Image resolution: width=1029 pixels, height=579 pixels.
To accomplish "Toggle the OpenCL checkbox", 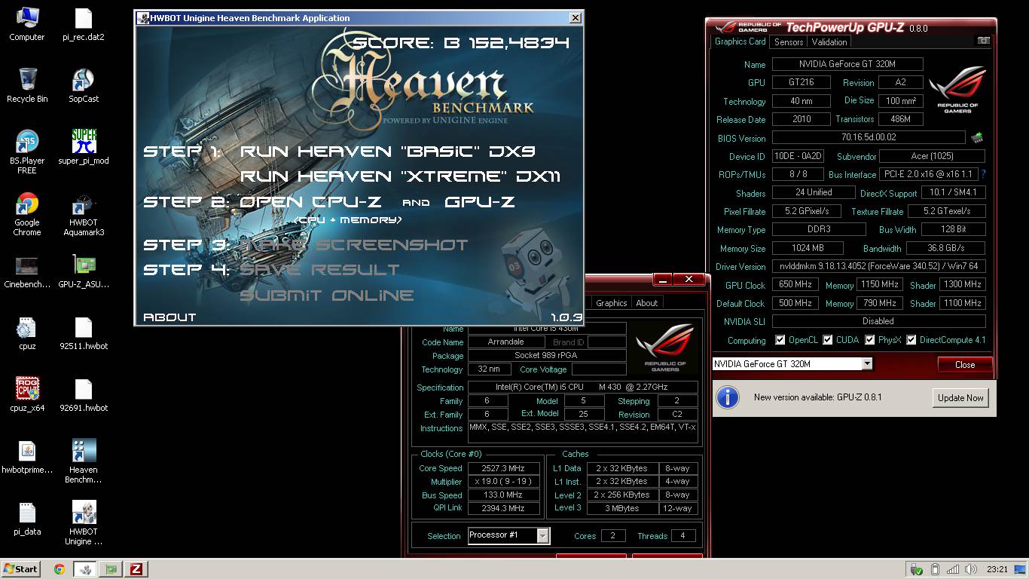I will [x=780, y=340].
